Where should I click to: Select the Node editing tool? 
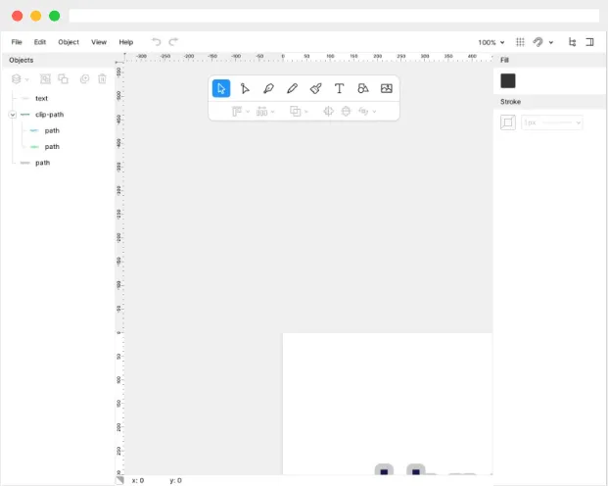tap(245, 88)
